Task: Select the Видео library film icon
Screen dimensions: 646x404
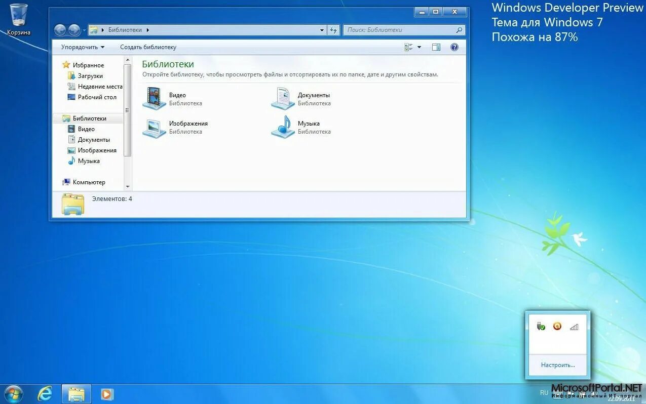Action: pos(154,98)
